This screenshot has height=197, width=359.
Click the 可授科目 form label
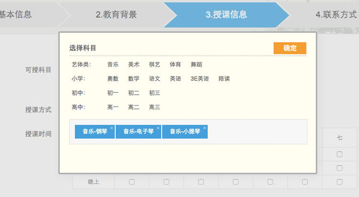click(38, 70)
